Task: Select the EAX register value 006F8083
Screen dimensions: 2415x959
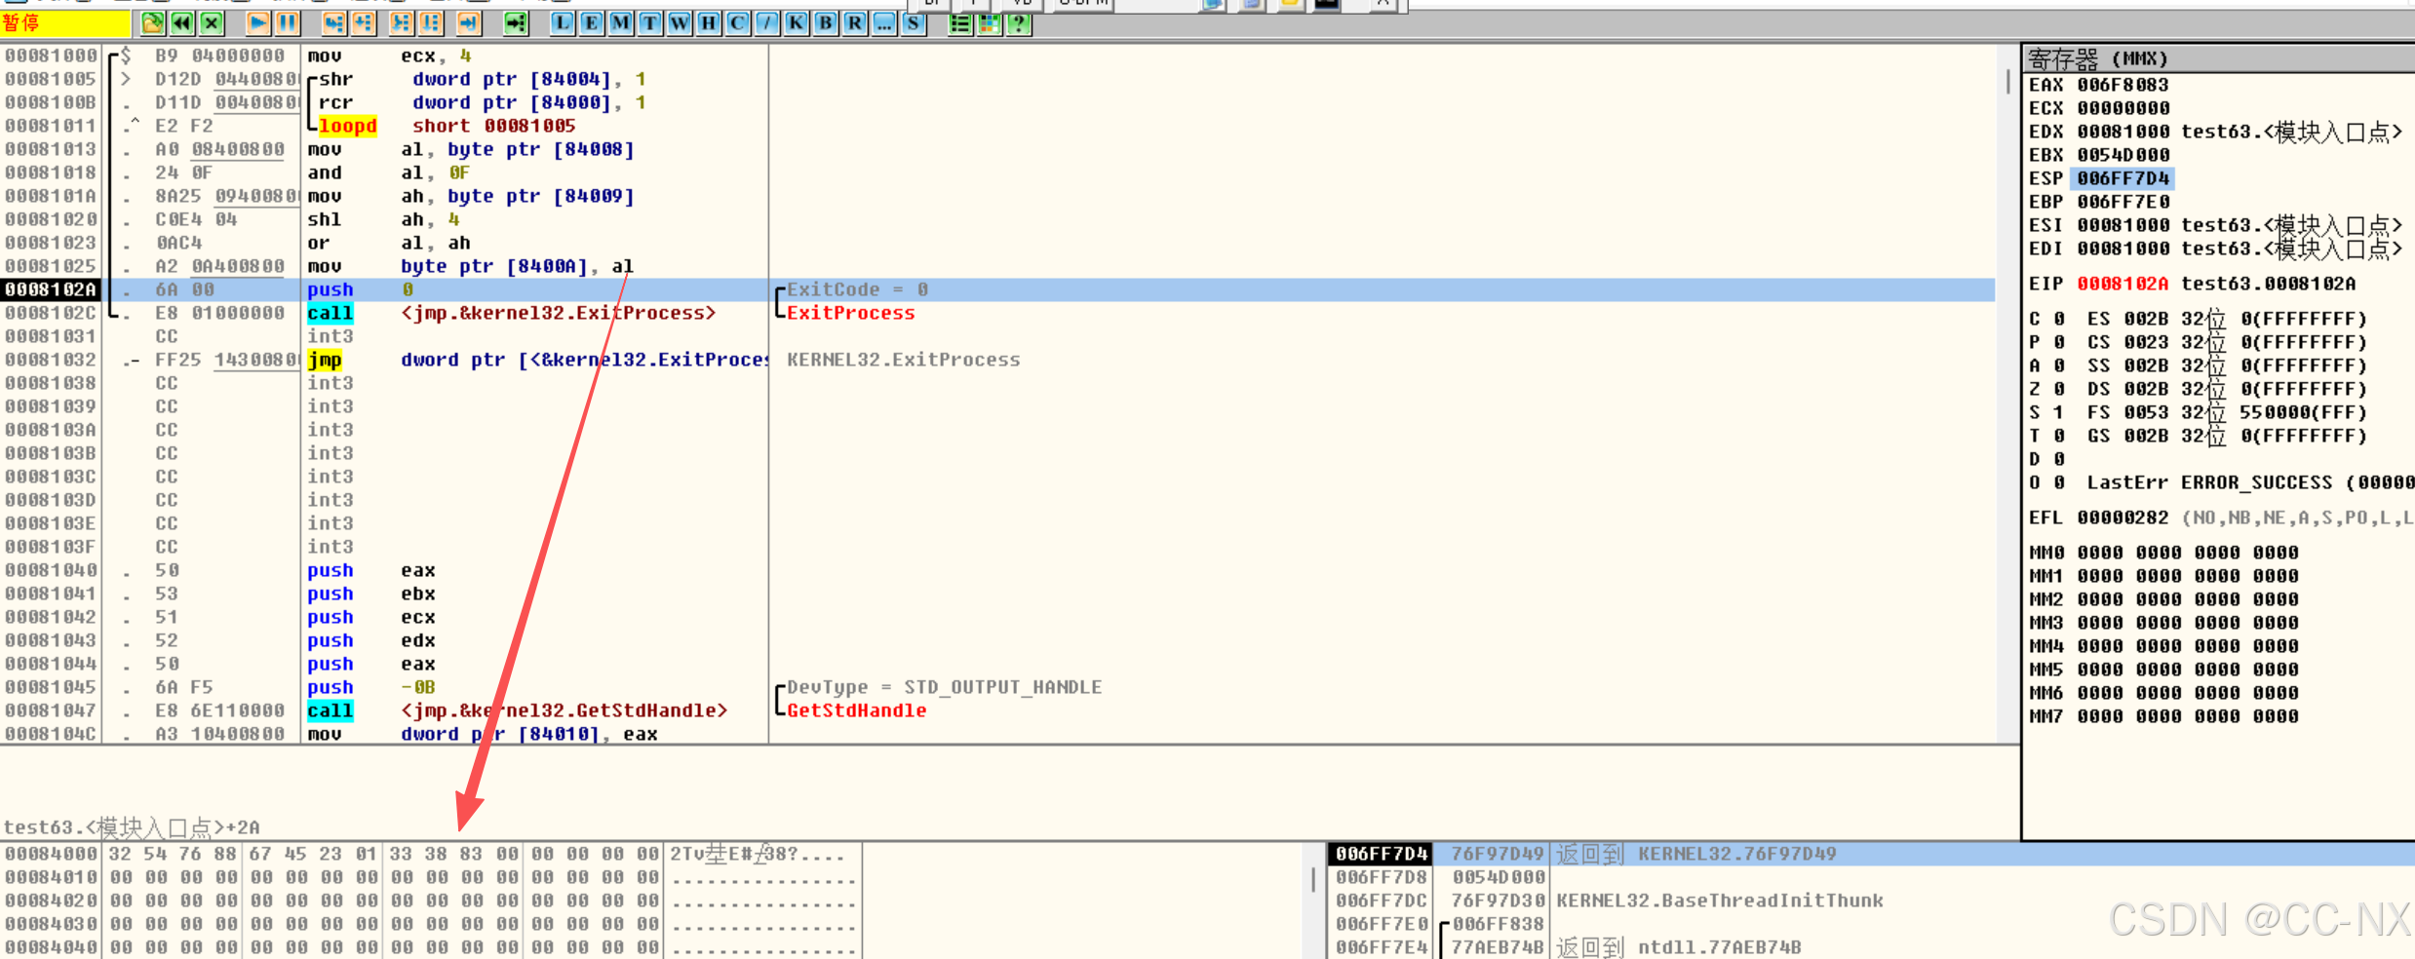Action: tap(2123, 85)
